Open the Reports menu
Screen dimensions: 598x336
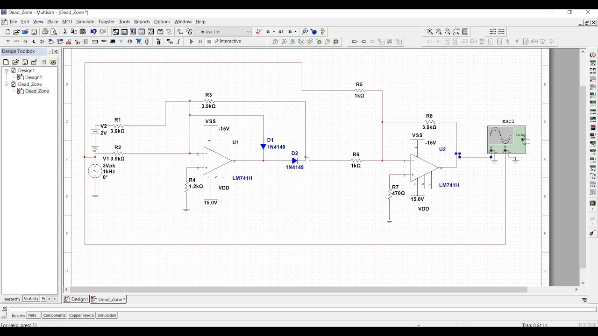click(142, 21)
